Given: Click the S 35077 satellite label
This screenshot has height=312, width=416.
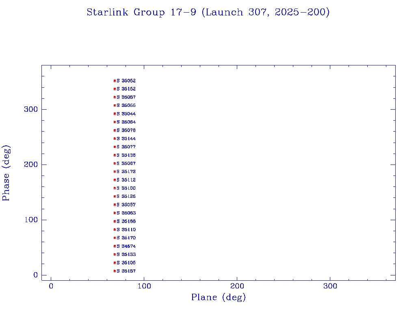Looking at the screenshot, I should (126, 147).
